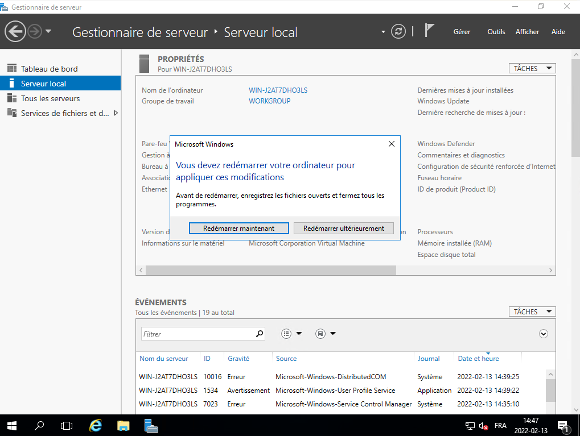Click Redémarrer maintenant button
Image resolution: width=580 pixels, height=436 pixels.
[238, 228]
